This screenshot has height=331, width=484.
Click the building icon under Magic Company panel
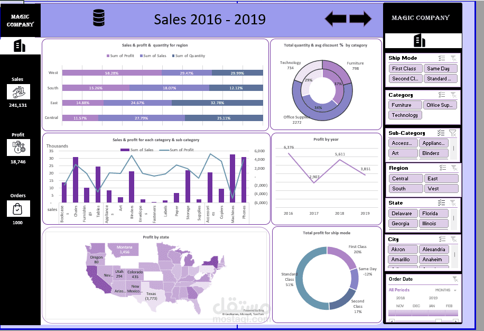coord(420,40)
